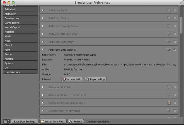Image resolution: width=184 pixels, height=125 pixels.
Task: Expand the Add Mesh: BoltFactory entry
Action: point(43,42)
